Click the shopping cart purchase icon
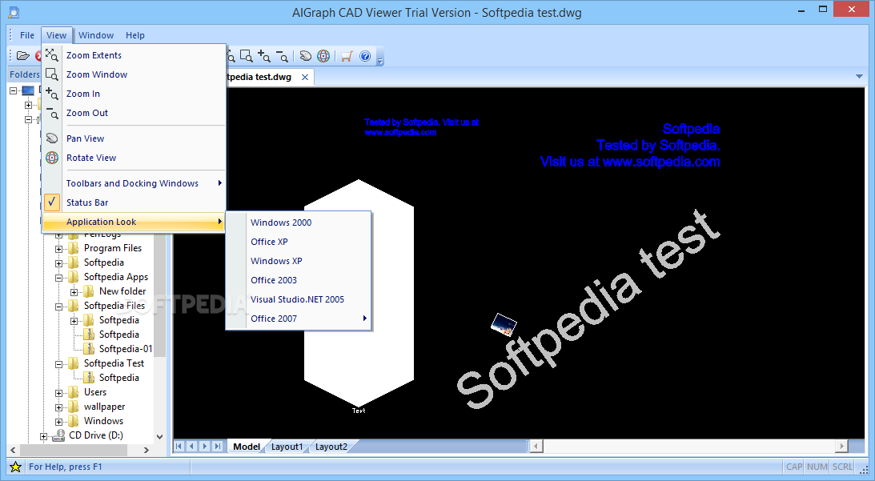The height and width of the screenshot is (481, 875). (x=347, y=56)
